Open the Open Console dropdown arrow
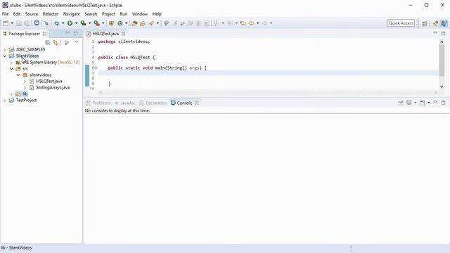450x253 pixels. pos(428,103)
